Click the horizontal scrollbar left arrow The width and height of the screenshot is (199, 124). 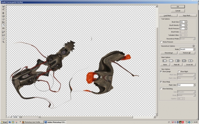39,117
